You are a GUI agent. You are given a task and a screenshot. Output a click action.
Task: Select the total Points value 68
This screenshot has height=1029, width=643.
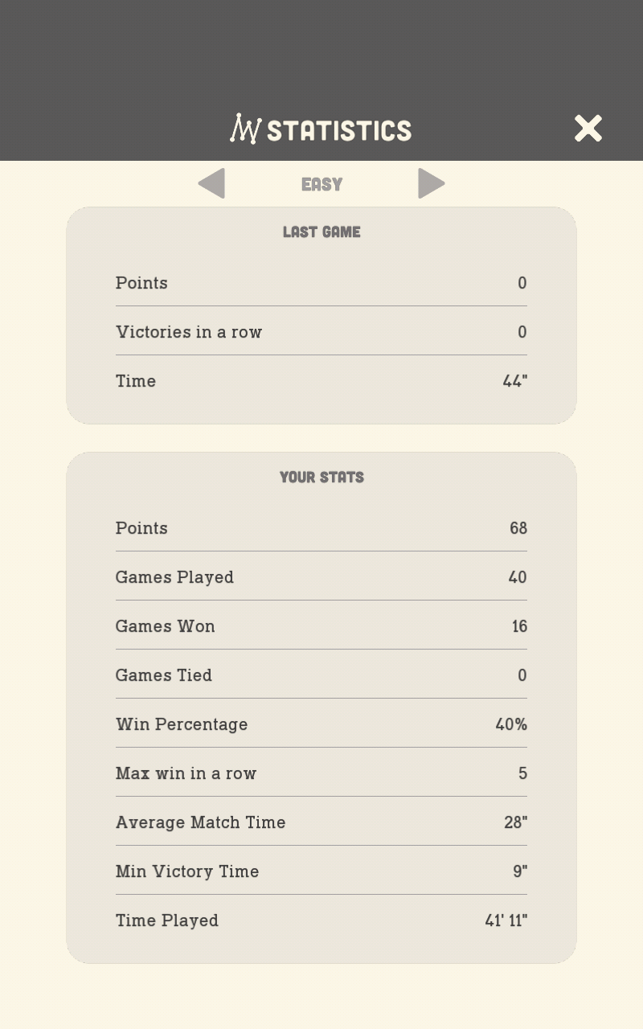518,528
